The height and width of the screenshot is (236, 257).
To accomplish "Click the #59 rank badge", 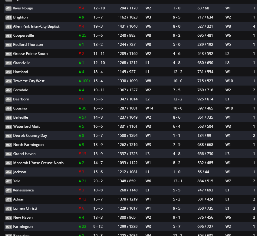I will [8, 81].
